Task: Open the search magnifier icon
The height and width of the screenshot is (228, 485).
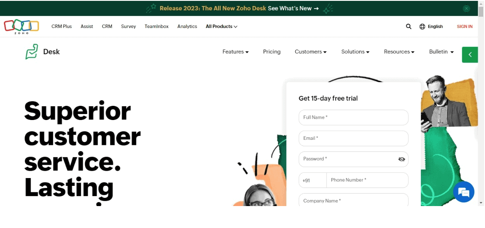Action: [409, 27]
